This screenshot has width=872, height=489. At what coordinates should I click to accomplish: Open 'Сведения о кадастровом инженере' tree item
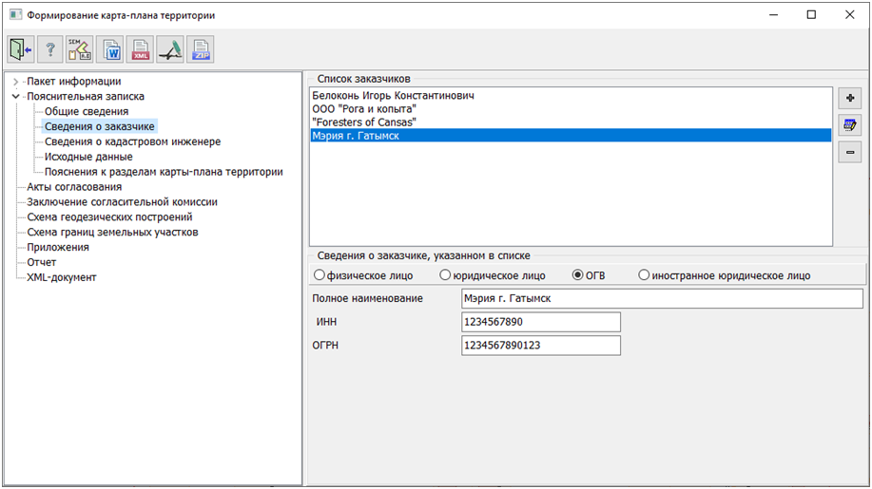[132, 141]
